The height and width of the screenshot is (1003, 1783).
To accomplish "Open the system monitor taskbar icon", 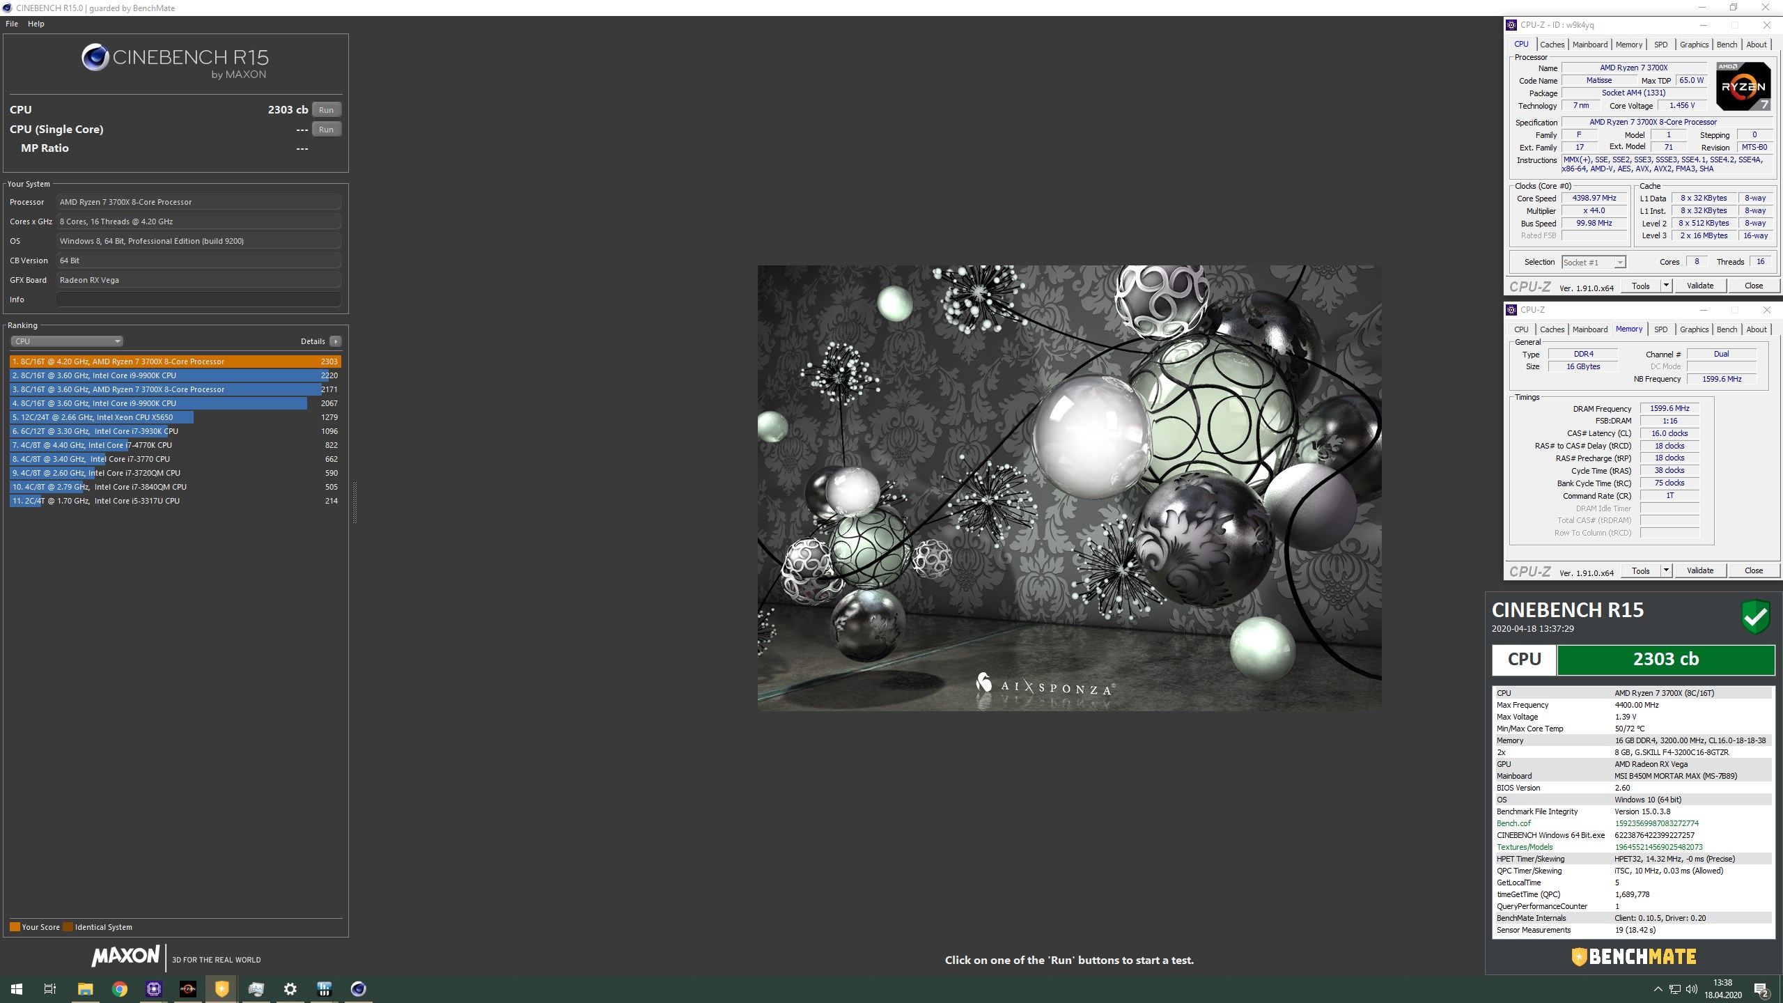I will [x=256, y=989].
